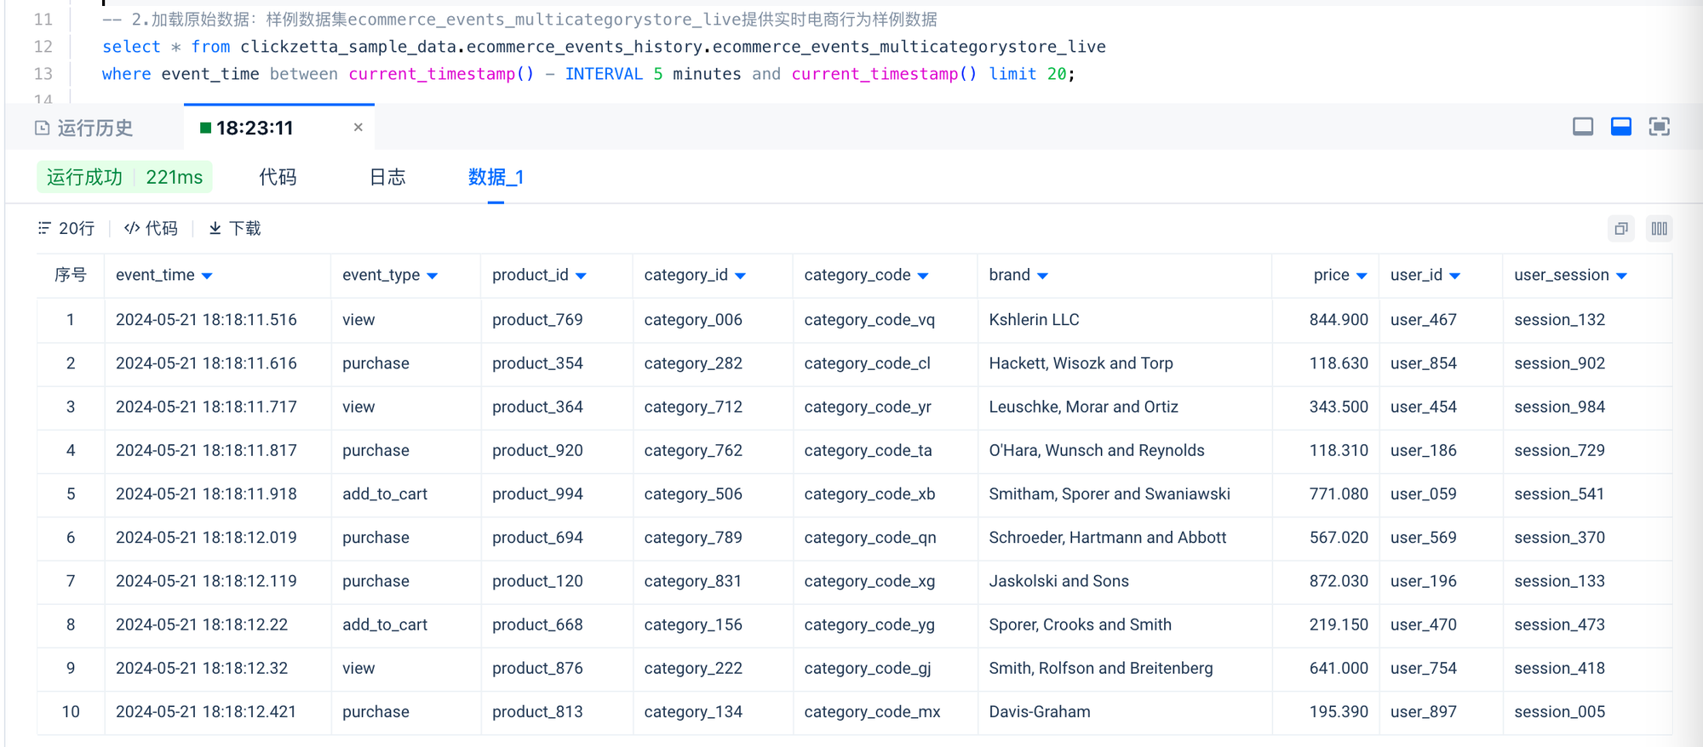1703x747 pixels.
Task: Show the generated code from results toolbar
Action: click(152, 229)
